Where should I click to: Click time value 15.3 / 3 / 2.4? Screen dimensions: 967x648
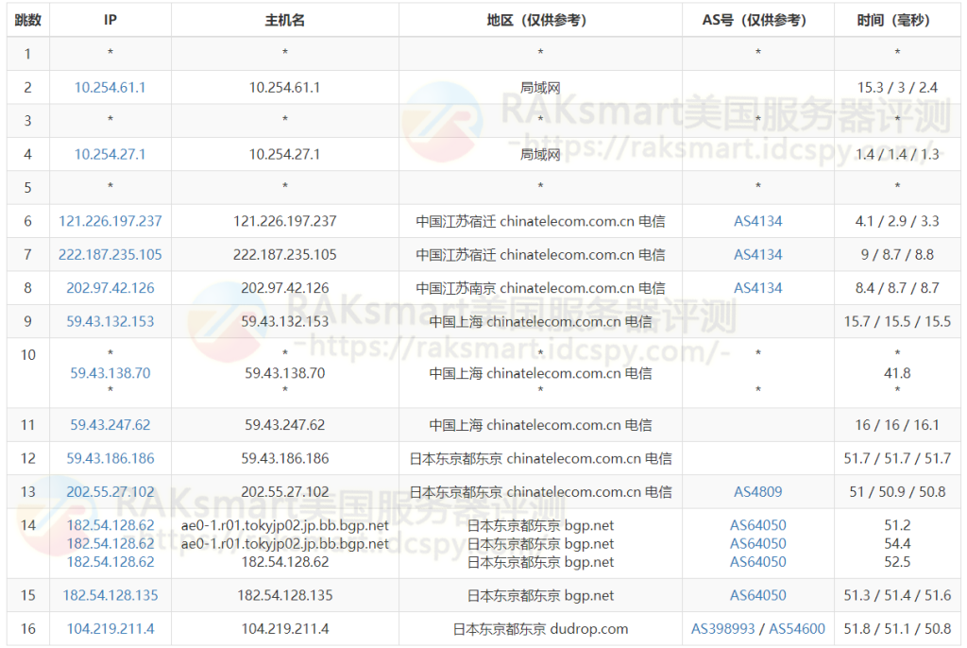(x=897, y=88)
